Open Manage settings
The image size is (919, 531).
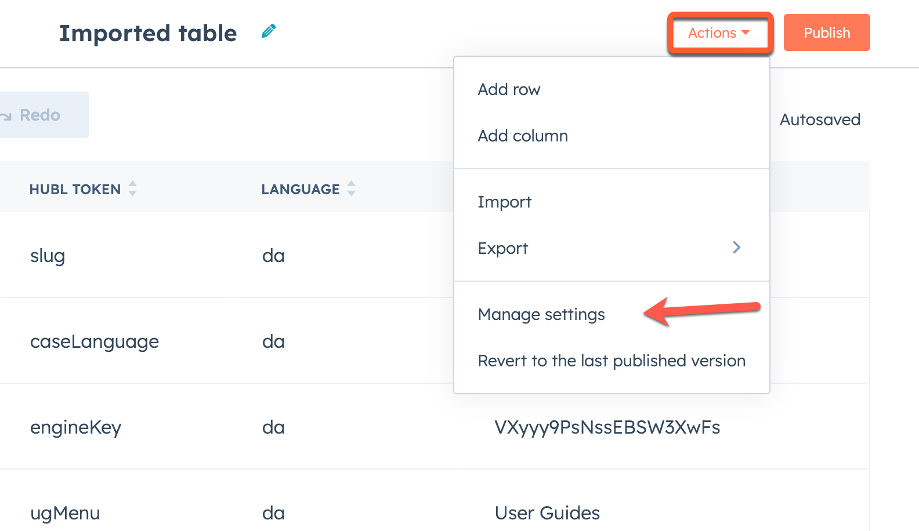[612, 314]
